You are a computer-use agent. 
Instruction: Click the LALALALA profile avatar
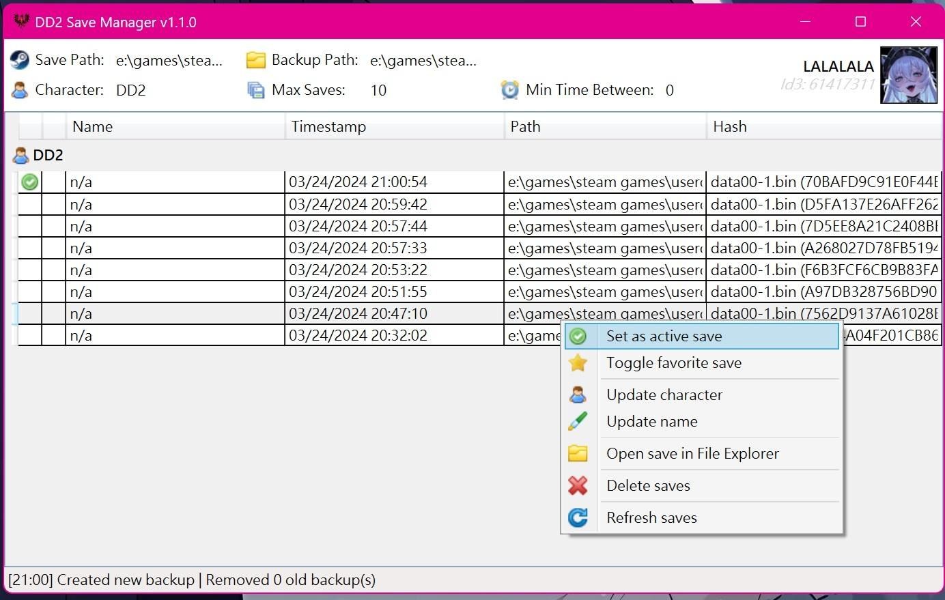(908, 75)
